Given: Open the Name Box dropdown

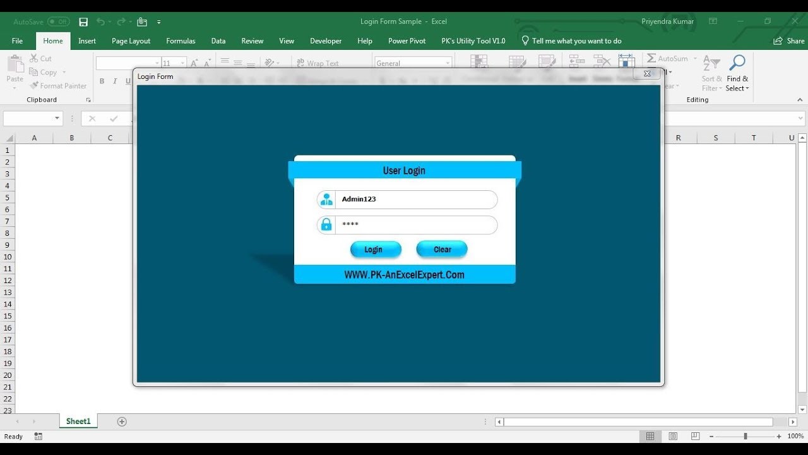Looking at the screenshot, I should [57, 118].
